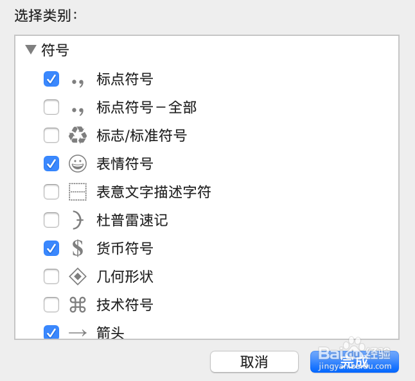
Task: Disable the 表情符号 checkbox
Action: point(51,164)
